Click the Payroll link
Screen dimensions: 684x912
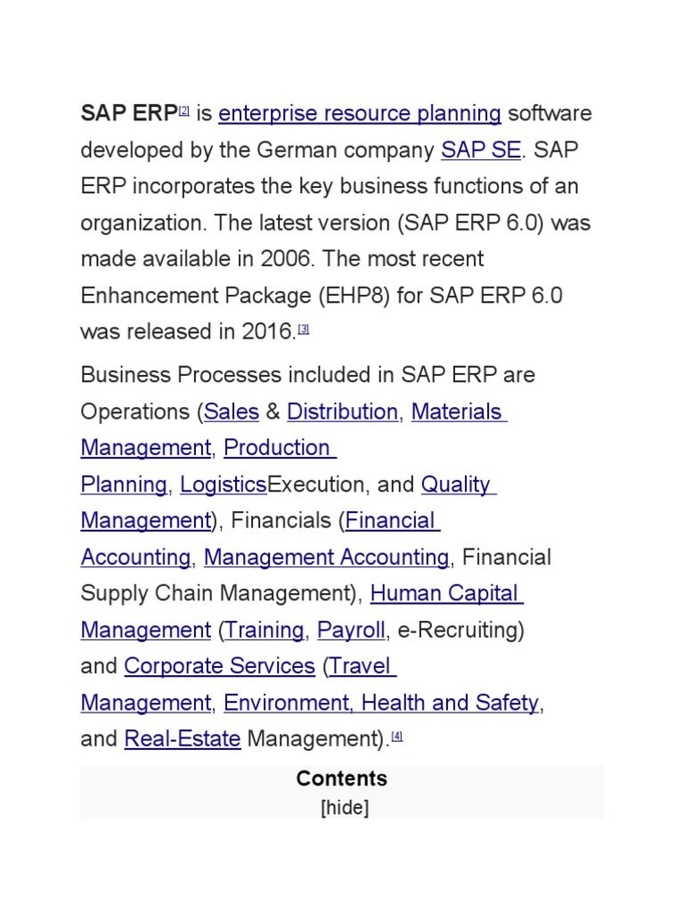click(x=351, y=631)
